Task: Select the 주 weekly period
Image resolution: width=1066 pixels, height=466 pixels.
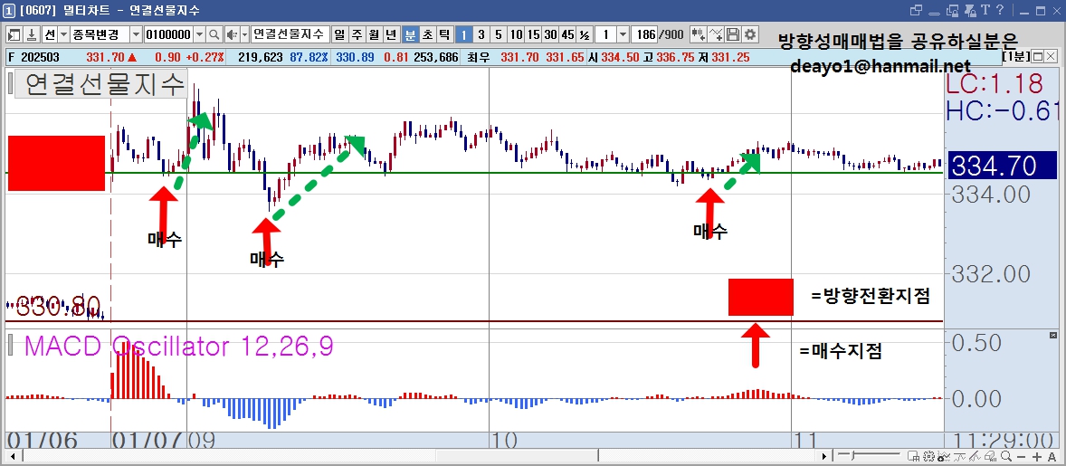Action: click(x=357, y=34)
